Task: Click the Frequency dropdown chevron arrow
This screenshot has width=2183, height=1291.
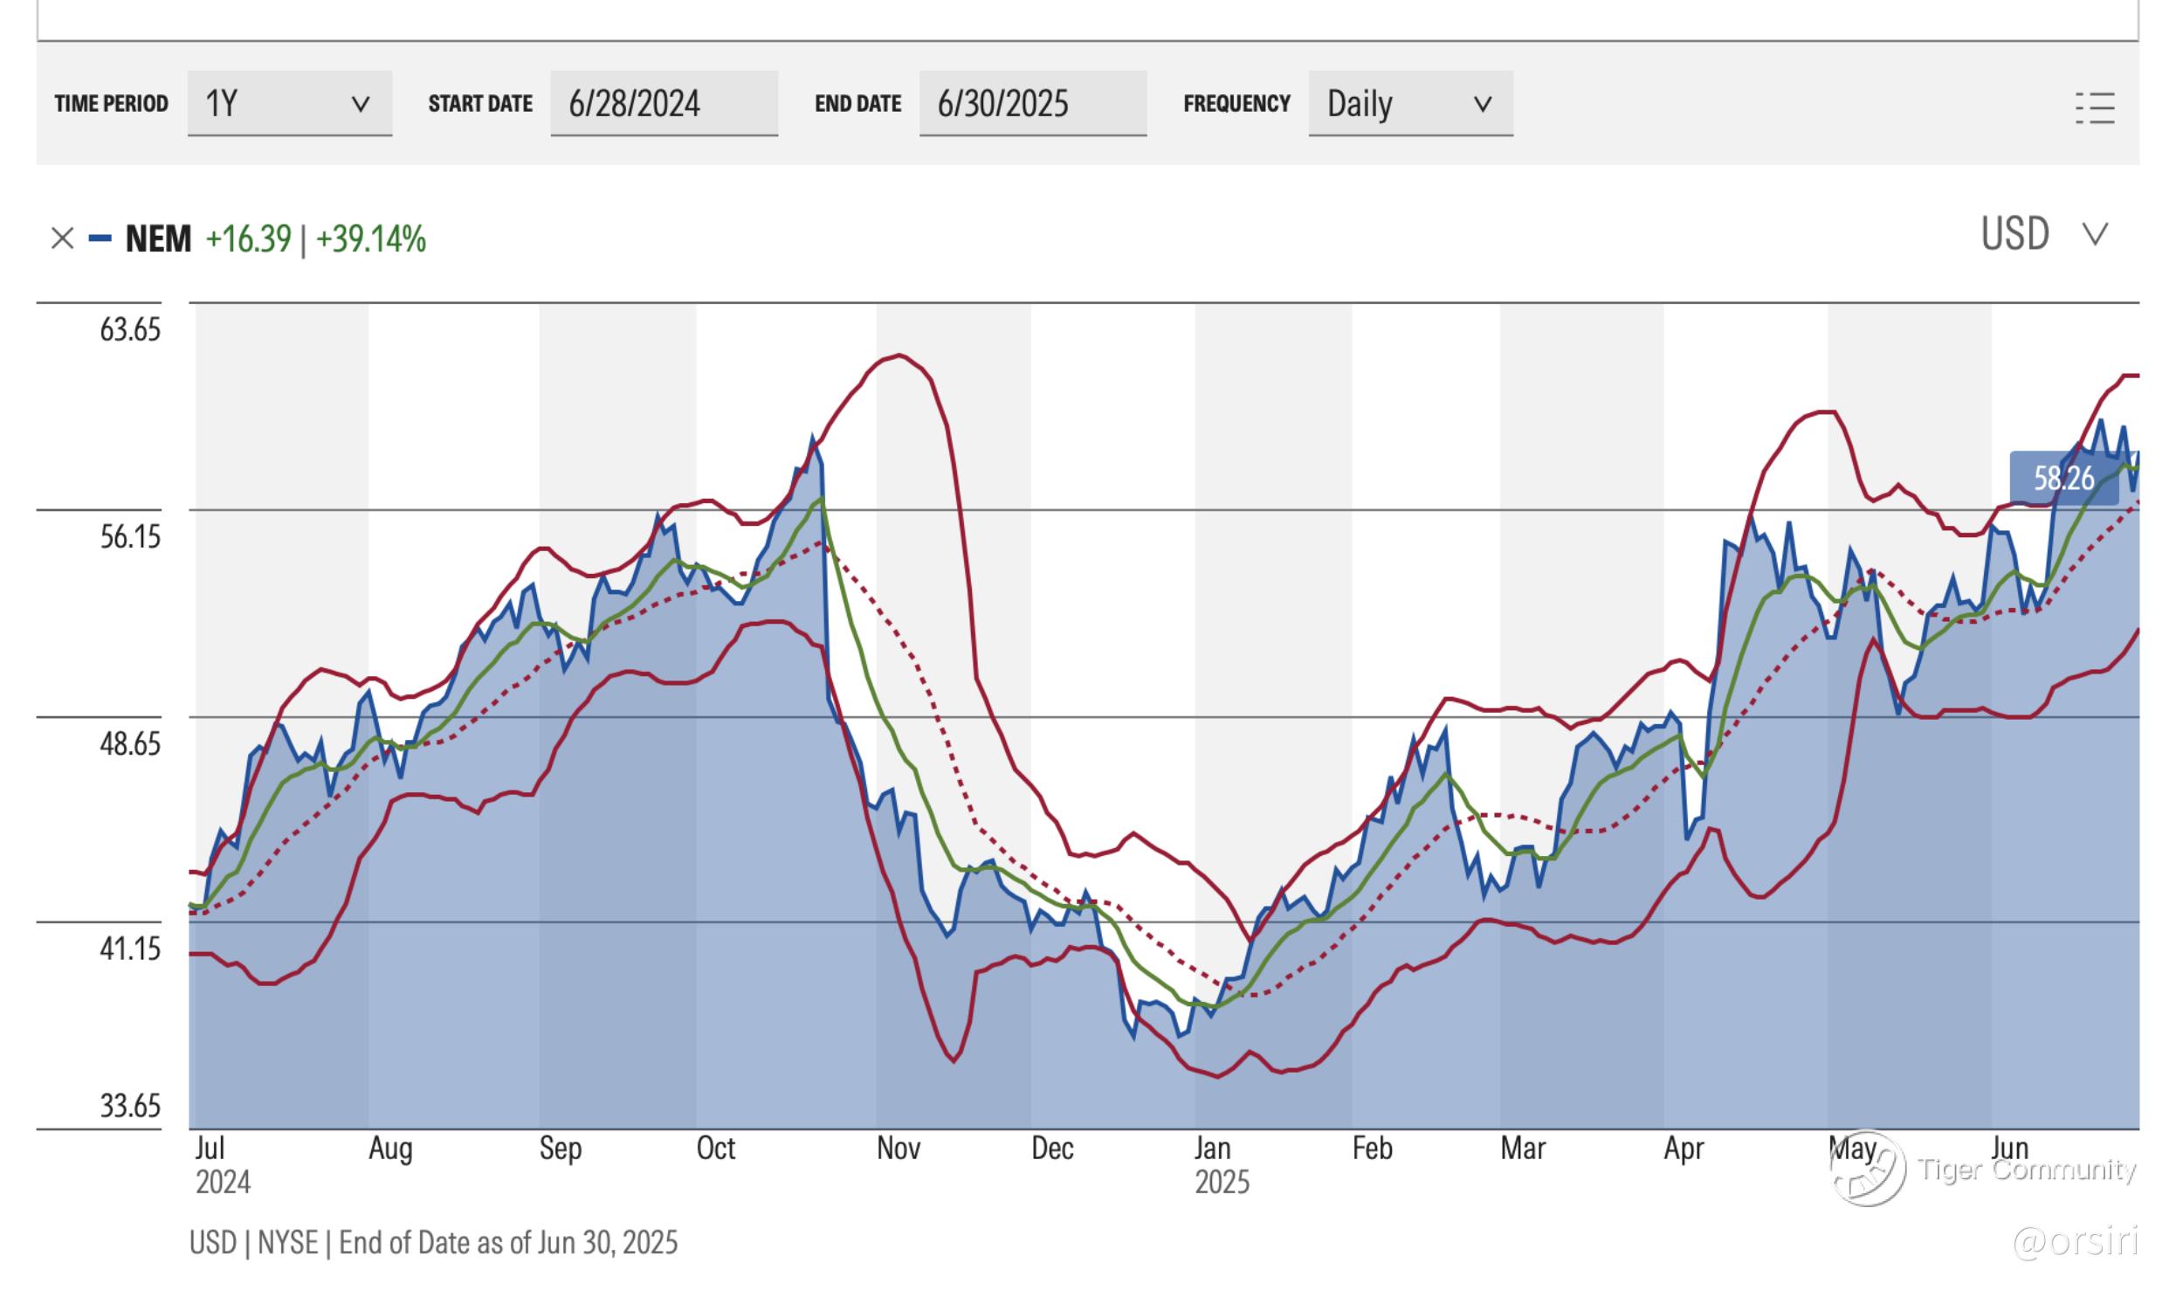Action: 1482,105
